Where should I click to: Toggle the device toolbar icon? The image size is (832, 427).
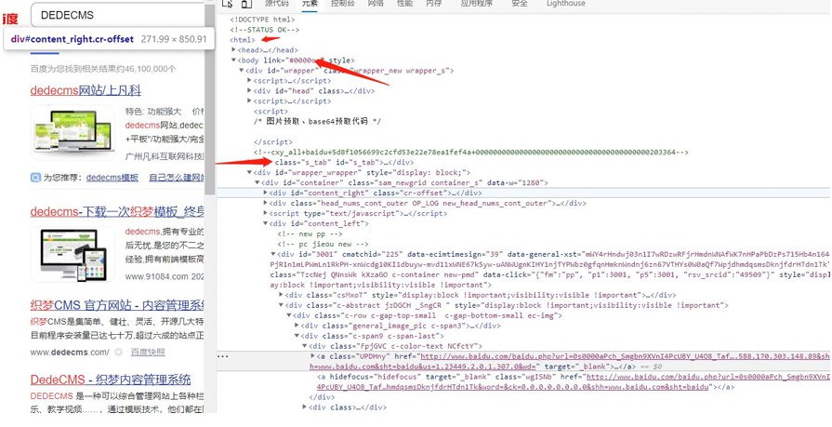click(x=246, y=4)
